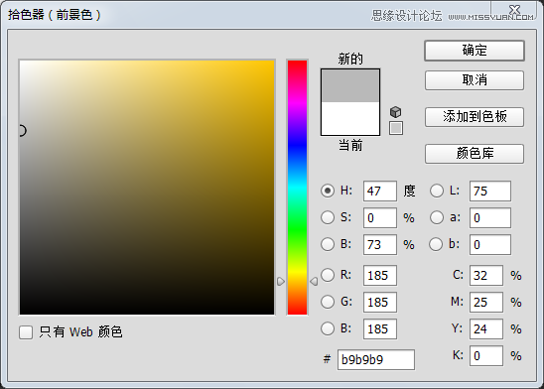The width and height of the screenshot is (544, 389).
Task: Click the hue slider's left arrow handle
Action: (281, 281)
